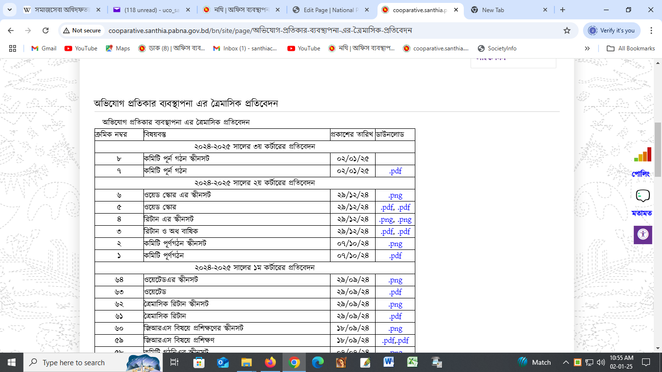Launch Firefox from the taskbar

coord(270,362)
